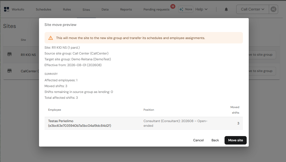Click Move to site group for R11 K10 NS
Viewport: 286px width, 162px height.
click(x=262, y=54)
